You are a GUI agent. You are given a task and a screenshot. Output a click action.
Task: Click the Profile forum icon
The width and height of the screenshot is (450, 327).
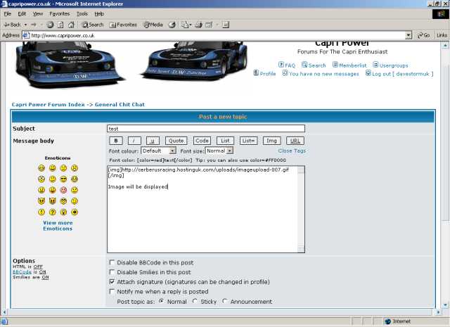(256, 73)
